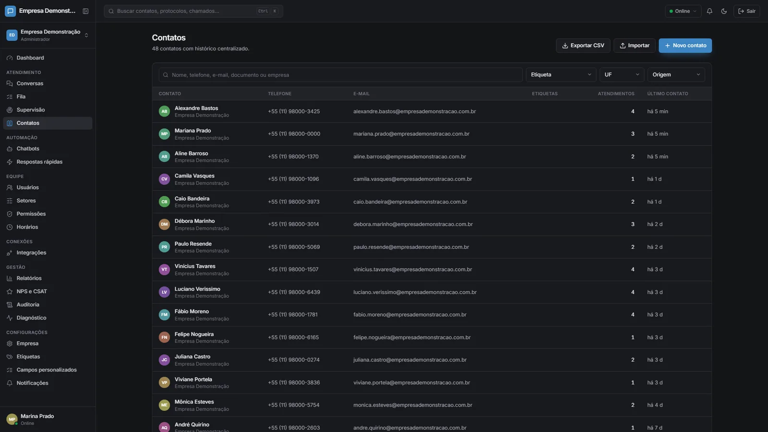The image size is (768, 432).
Task: Click the Setores icon
Action: tap(10, 201)
